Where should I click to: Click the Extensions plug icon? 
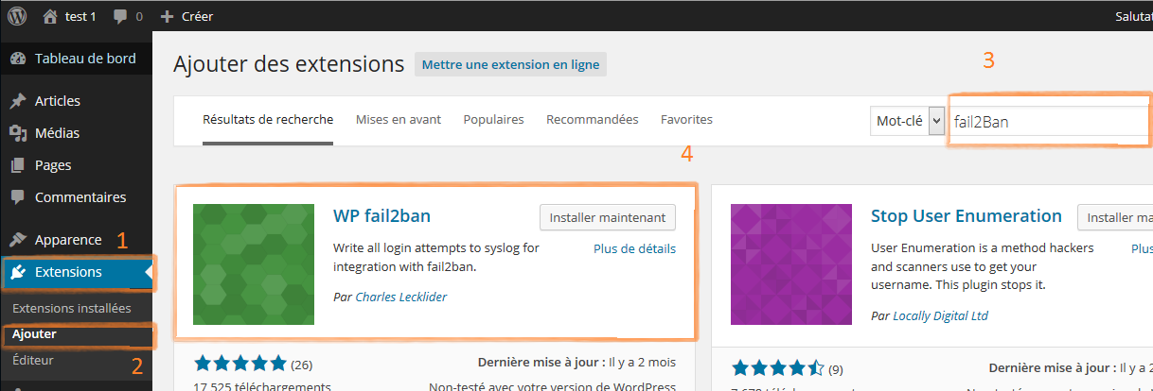point(18,272)
